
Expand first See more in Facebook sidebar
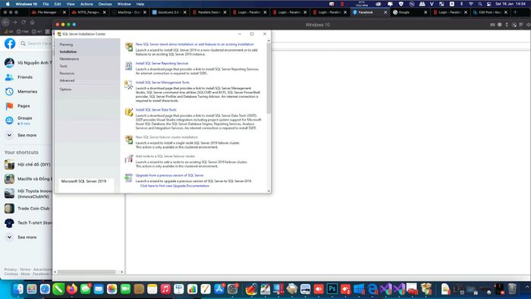point(27,135)
